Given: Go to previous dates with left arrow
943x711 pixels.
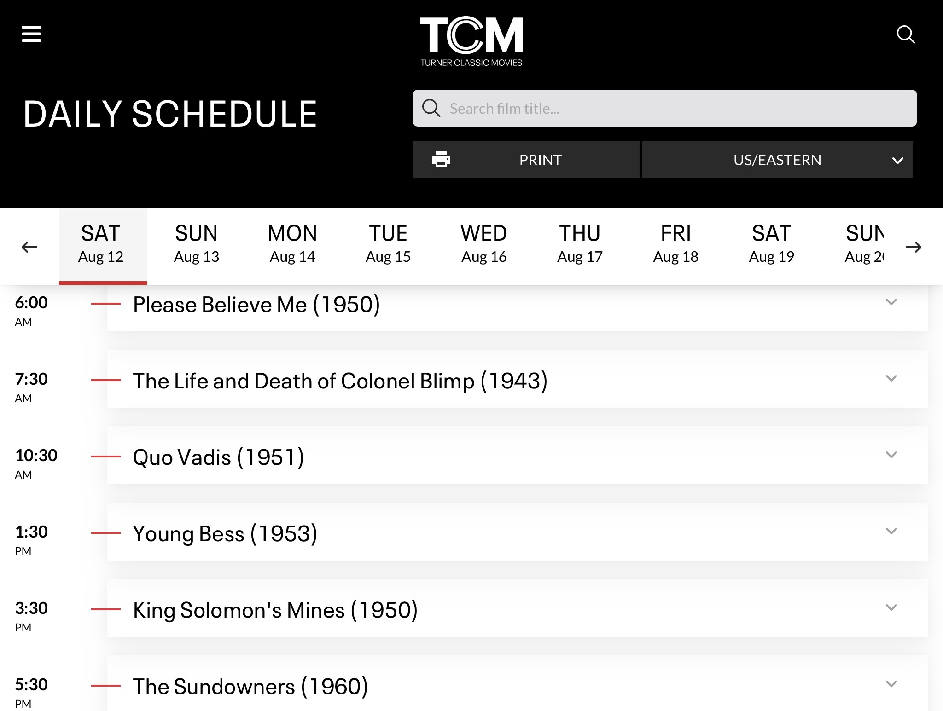Looking at the screenshot, I should coord(29,247).
